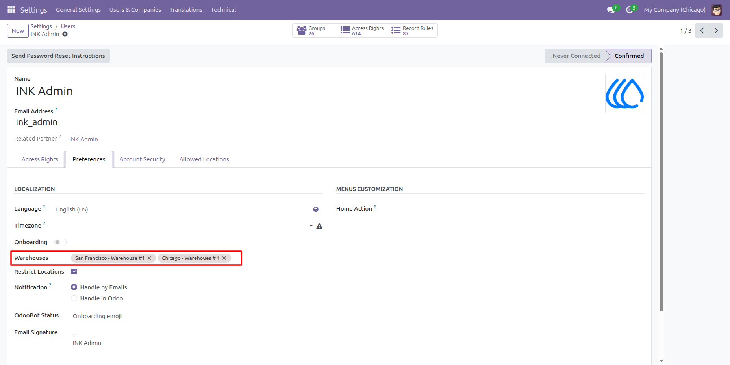
Task: Follow the Users breadcrumb link
Action: click(68, 26)
